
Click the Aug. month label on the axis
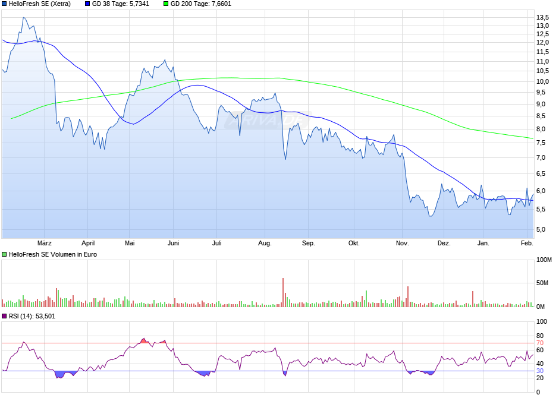click(x=265, y=243)
